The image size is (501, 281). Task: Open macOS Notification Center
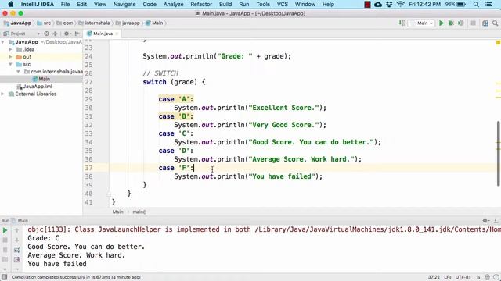pos(488,5)
